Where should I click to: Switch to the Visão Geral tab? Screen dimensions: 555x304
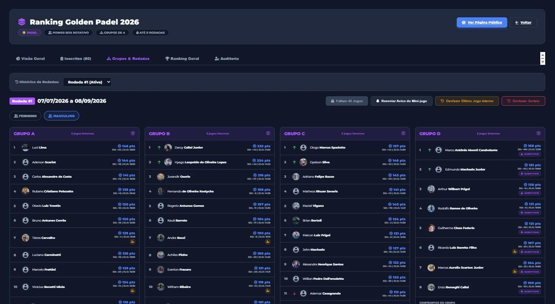[x=30, y=59]
